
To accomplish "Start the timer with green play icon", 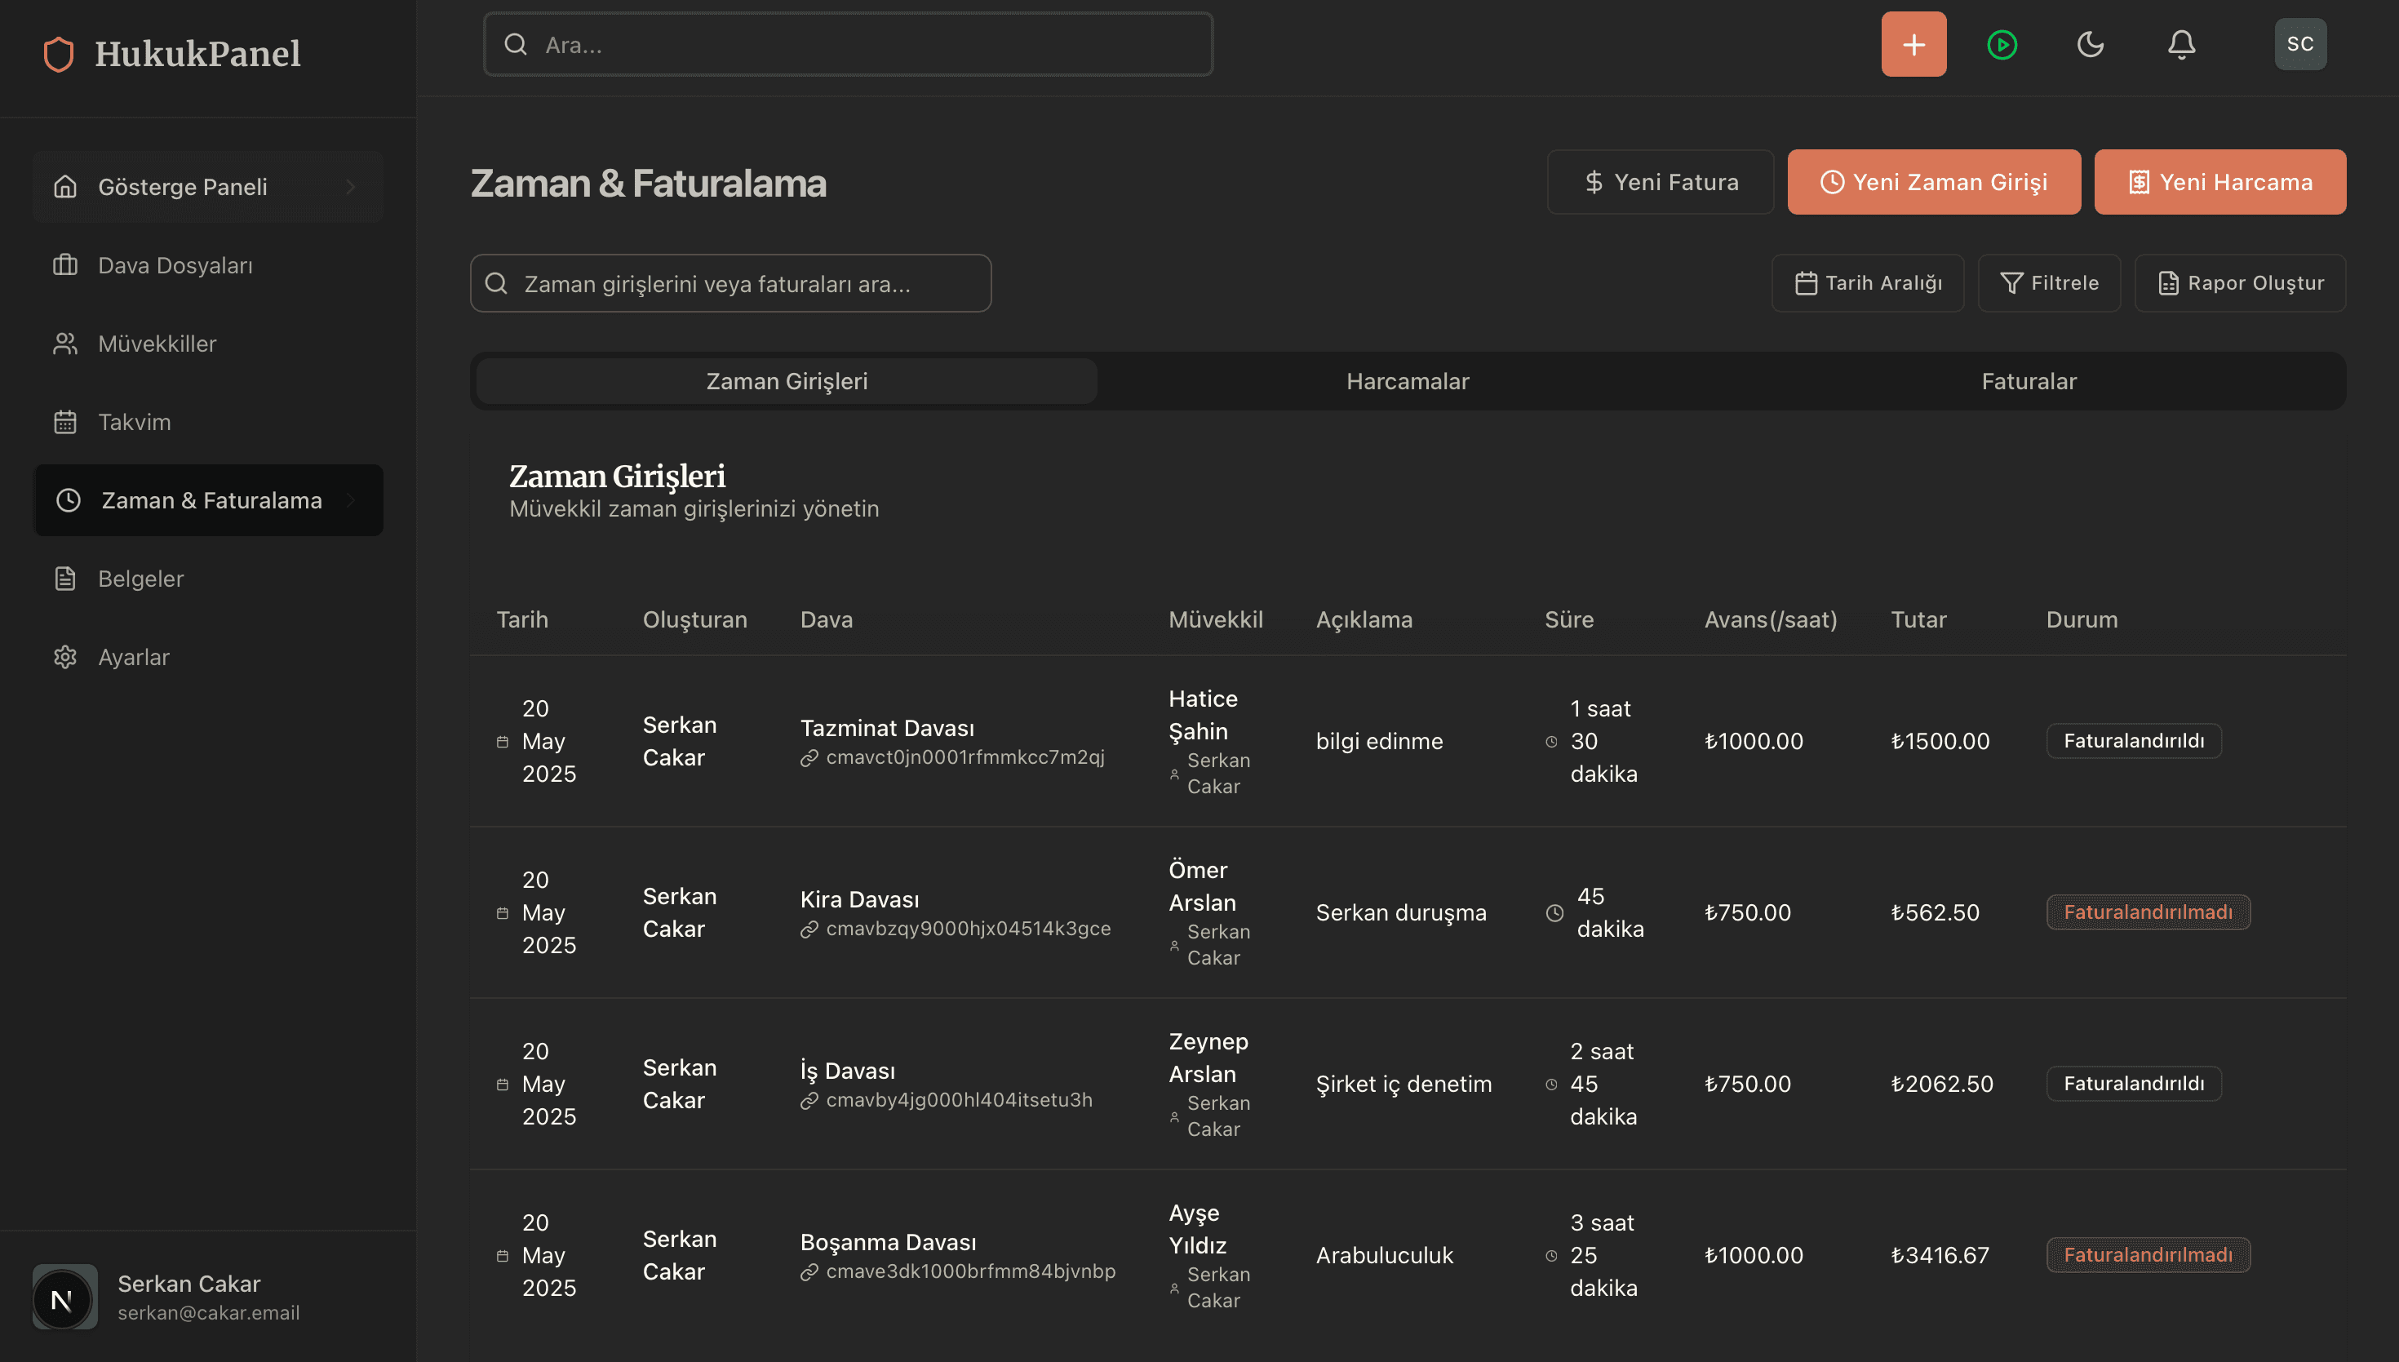I will tap(2002, 44).
